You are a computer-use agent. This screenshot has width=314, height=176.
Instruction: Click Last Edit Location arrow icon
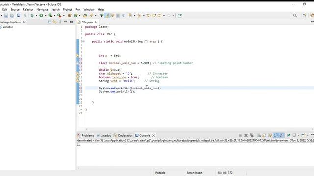point(148,15)
